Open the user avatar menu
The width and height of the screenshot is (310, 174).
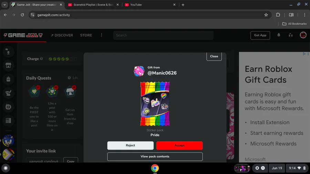point(303,35)
